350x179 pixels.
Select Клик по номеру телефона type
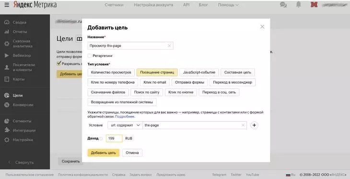point(113,82)
